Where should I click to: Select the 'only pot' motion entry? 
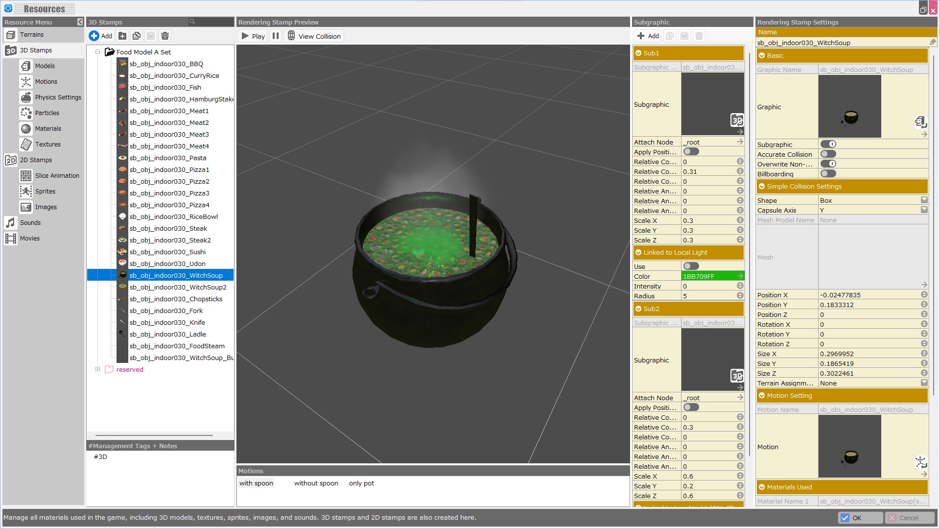[361, 483]
